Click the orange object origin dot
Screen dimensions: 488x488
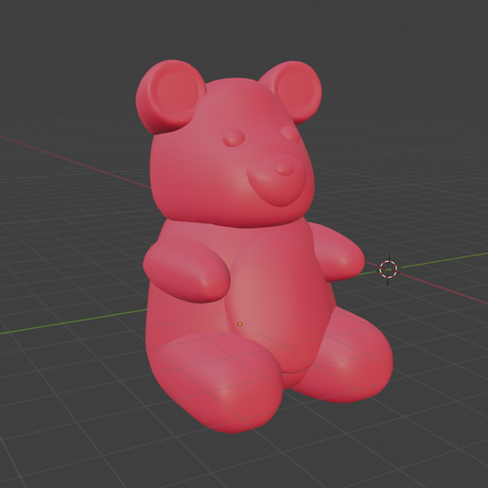point(240,324)
